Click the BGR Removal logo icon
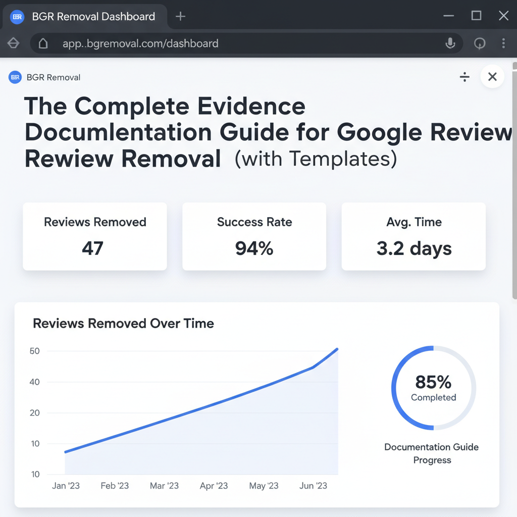The width and height of the screenshot is (517, 517). point(15,77)
